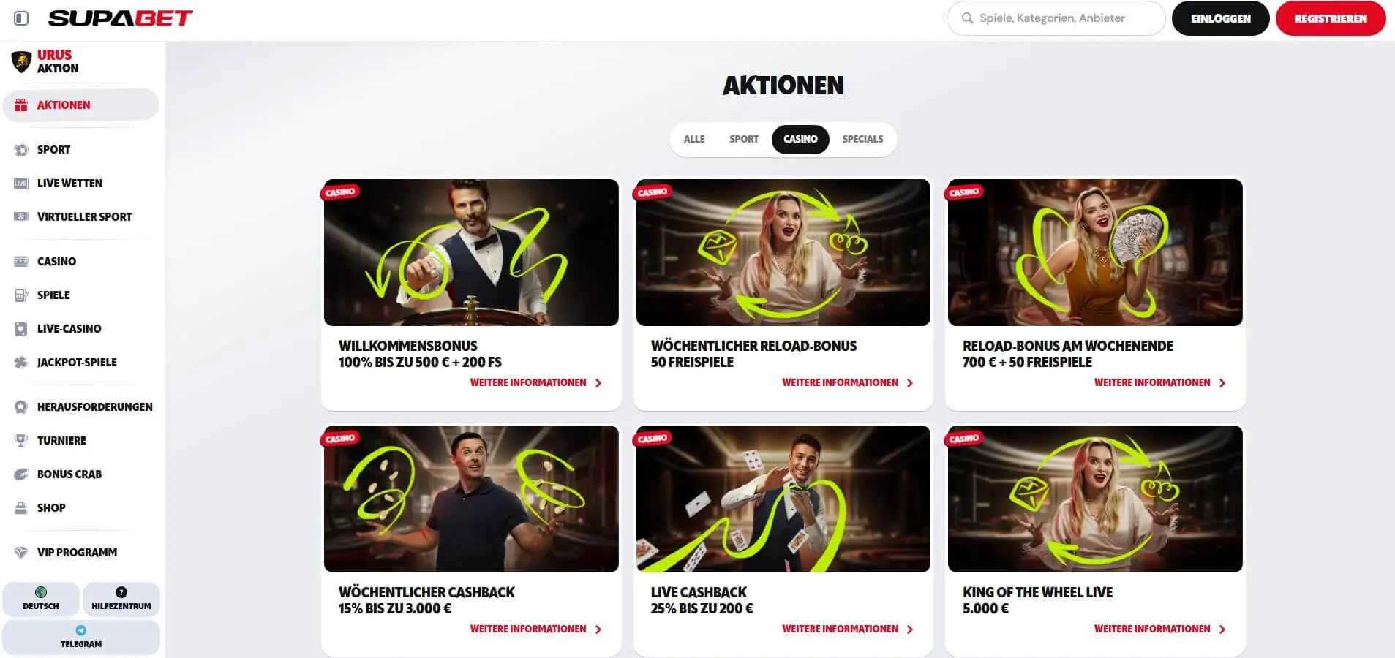
Task: Open the Aktionen gift icon
Action: tap(21, 105)
